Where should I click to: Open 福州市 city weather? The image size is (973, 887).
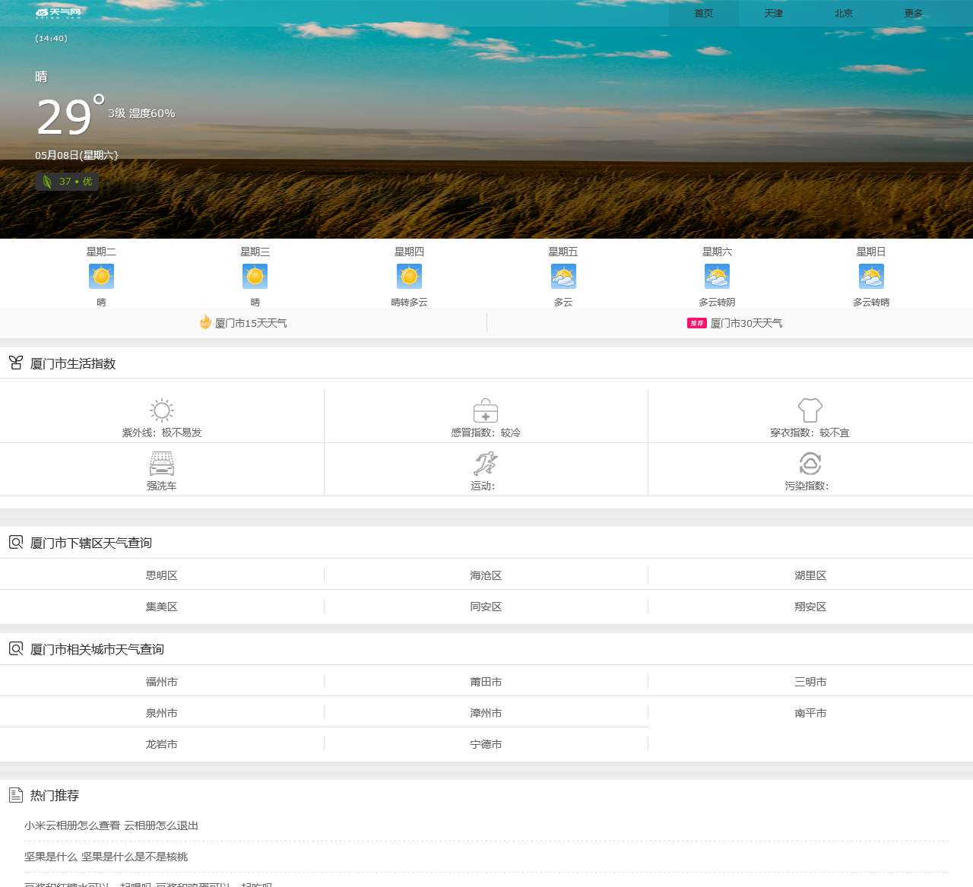[x=162, y=682]
